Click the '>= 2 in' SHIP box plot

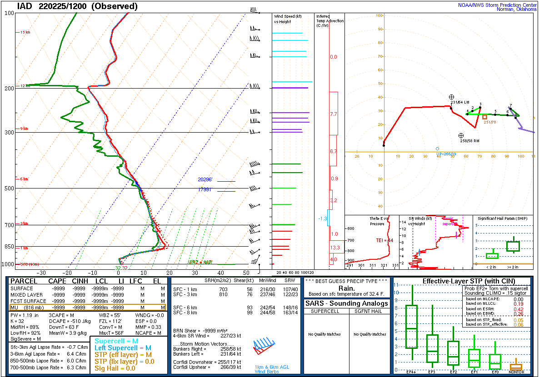click(513, 246)
